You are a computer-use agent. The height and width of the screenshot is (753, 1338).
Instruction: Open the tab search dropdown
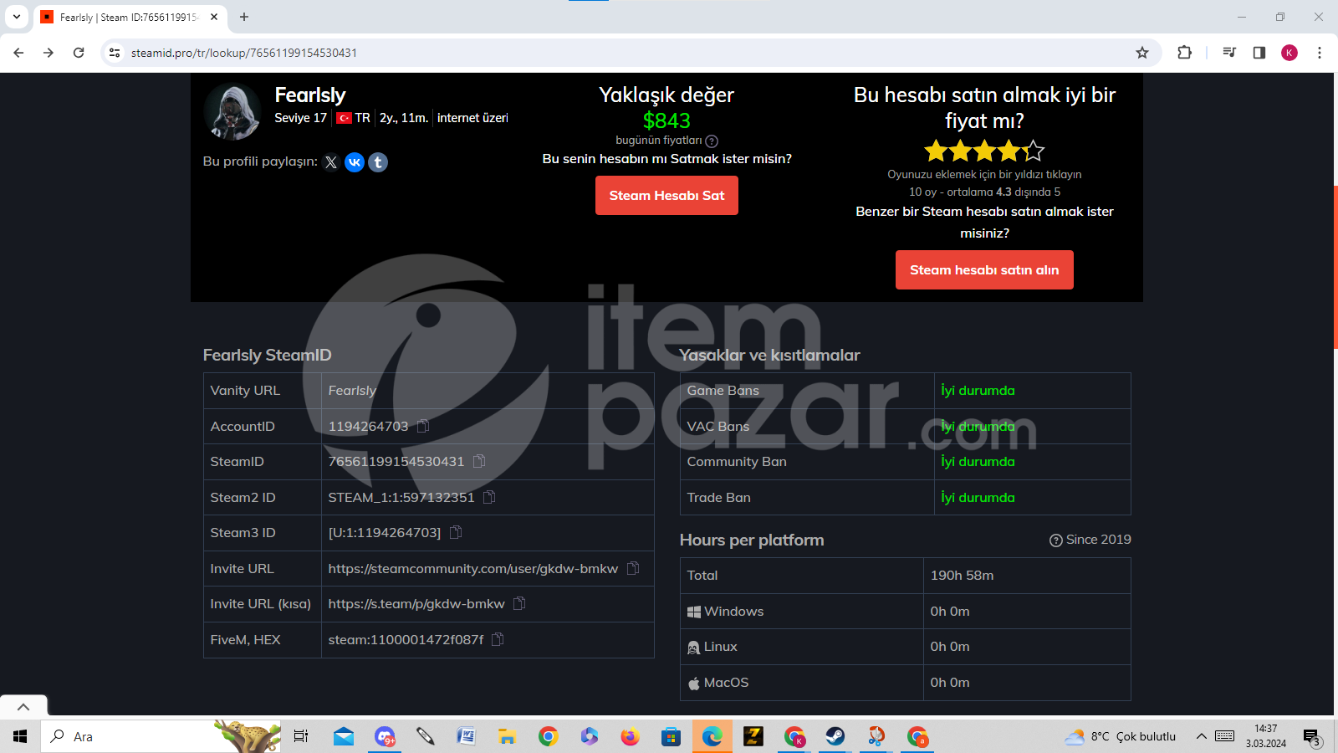click(17, 17)
